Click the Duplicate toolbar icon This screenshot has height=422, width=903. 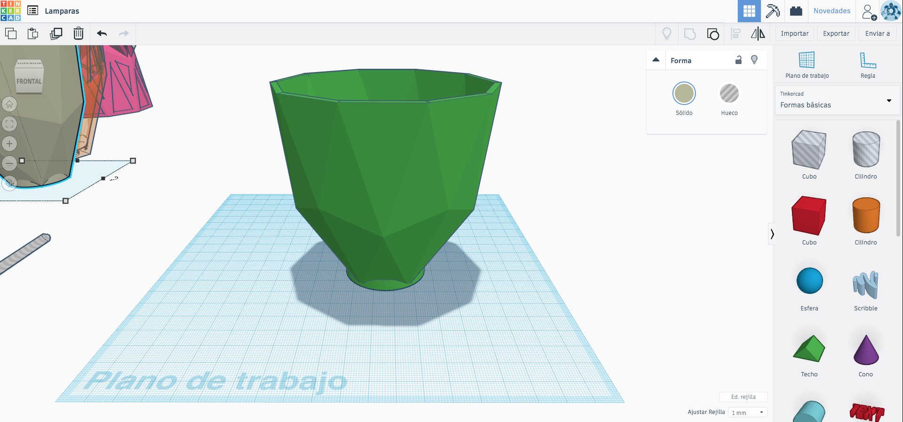[56, 33]
